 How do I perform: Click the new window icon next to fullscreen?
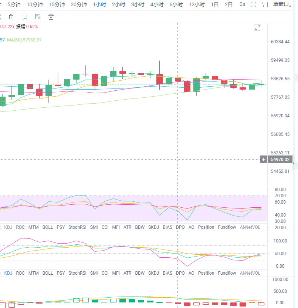(x=265, y=4)
